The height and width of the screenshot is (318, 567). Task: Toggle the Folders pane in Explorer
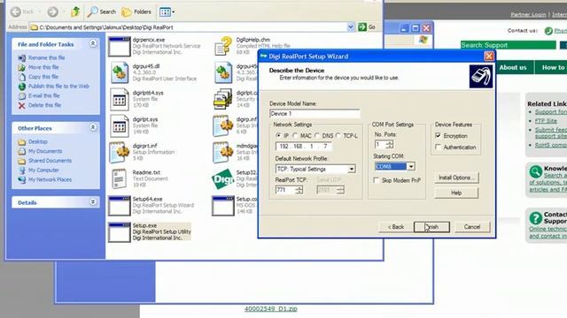pyautogui.click(x=136, y=11)
